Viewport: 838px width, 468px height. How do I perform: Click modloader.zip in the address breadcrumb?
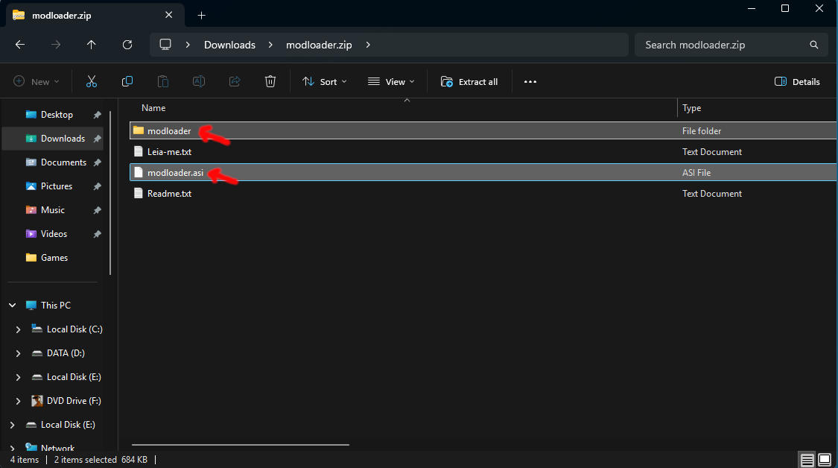tap(319, 45)
